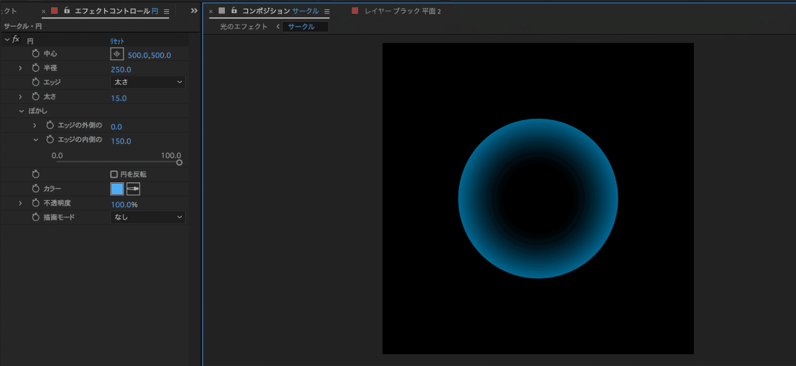This screenshot has height=366, width=796.
Task: Toggle the stopwatch for 太さ
Action: 36,97
